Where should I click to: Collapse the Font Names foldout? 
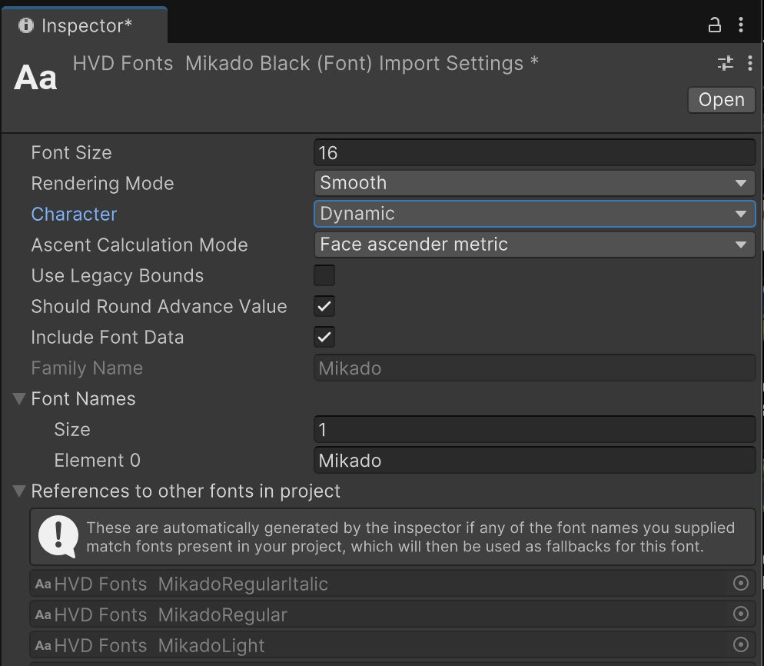pos(19,399)
